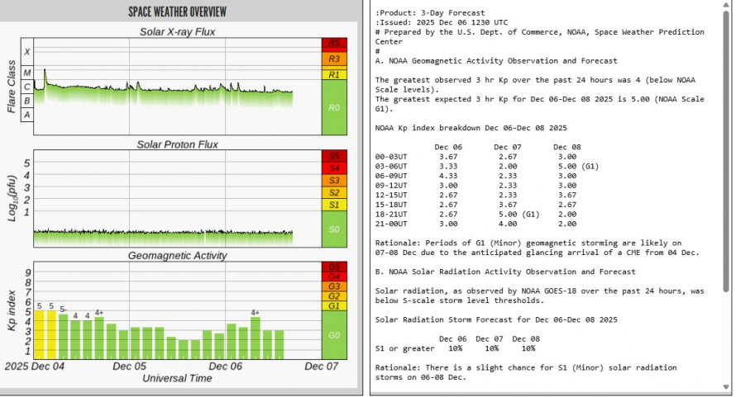The width and height of the screenshot is (736, 397).
Task: Click the yellow R1 scale box
Action: (x=334, y=74)
